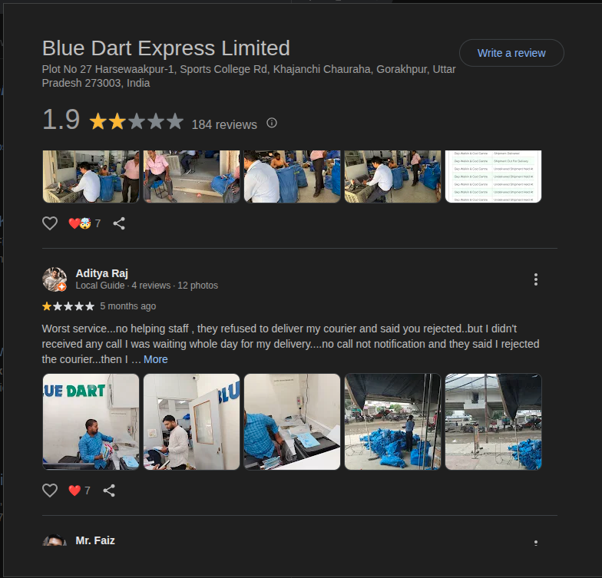Open Mr. Faiz's profile avatar
Viewport: 602px width, 578px height.
(x=54, y=540)
